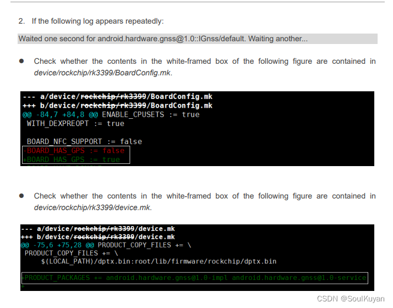Viewport: 393px width, 308px height.
Task: Click the green line '+BOARD_HAS_GPS := true'
Action: coord(72,159)
